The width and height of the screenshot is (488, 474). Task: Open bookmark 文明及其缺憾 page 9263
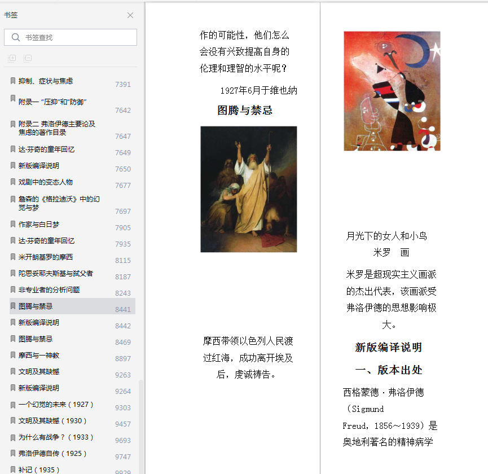tap(38, 372)
